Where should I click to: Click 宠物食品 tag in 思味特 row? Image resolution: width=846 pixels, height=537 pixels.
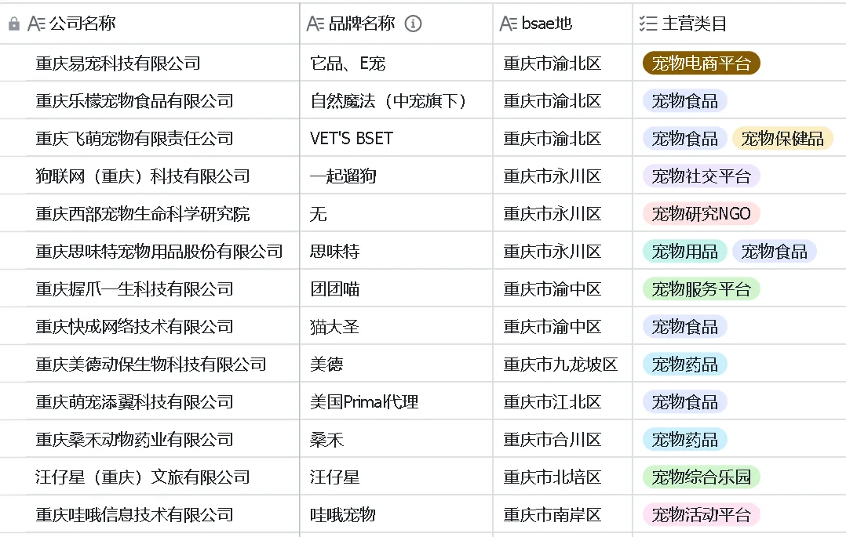775,251
